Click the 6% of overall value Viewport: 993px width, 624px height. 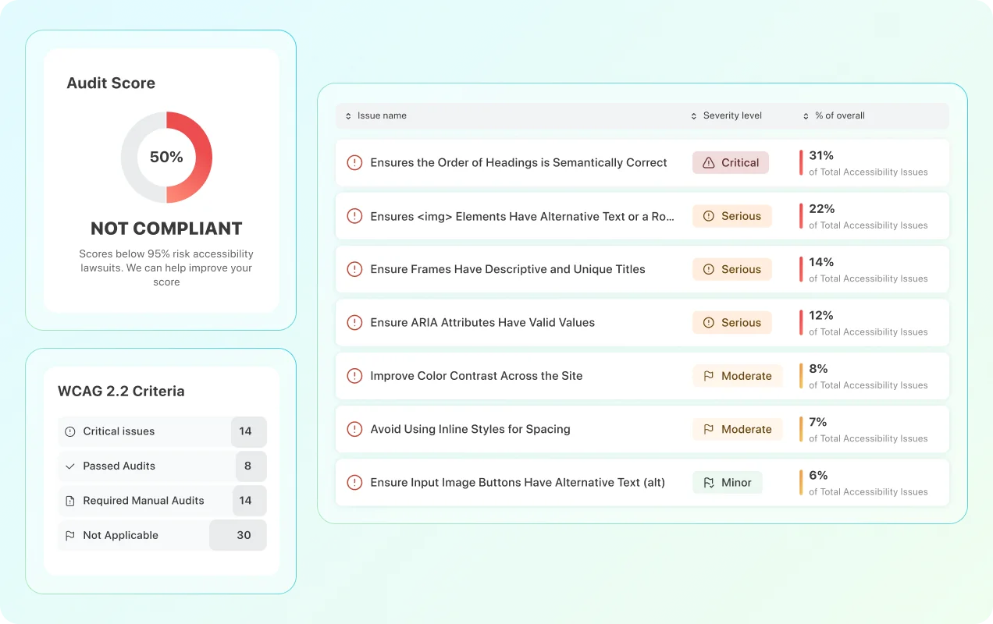(x=818, y=475)
